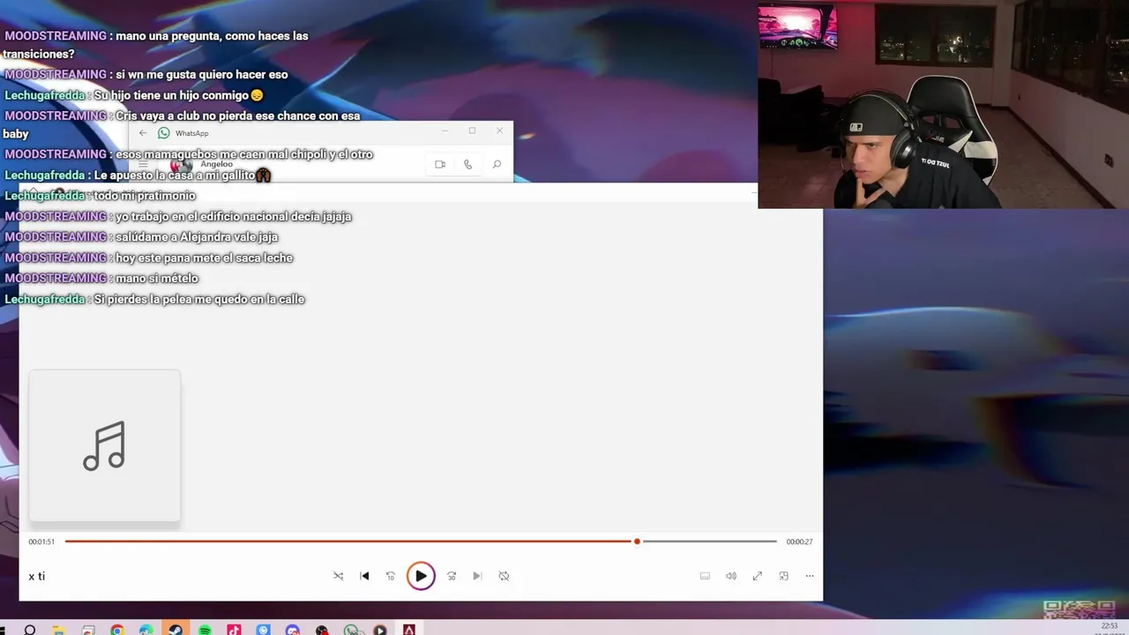Image resolution: width=1129 pixels, height=635 pixels.
Task: Start a video call in WhatsApp
Action: (440, 164)
